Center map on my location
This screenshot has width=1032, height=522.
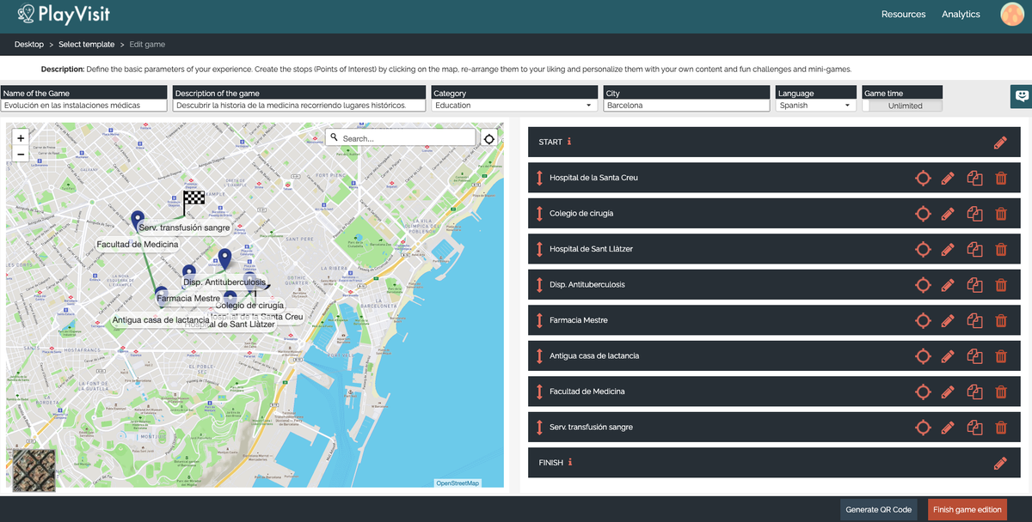tap(489, 138)
